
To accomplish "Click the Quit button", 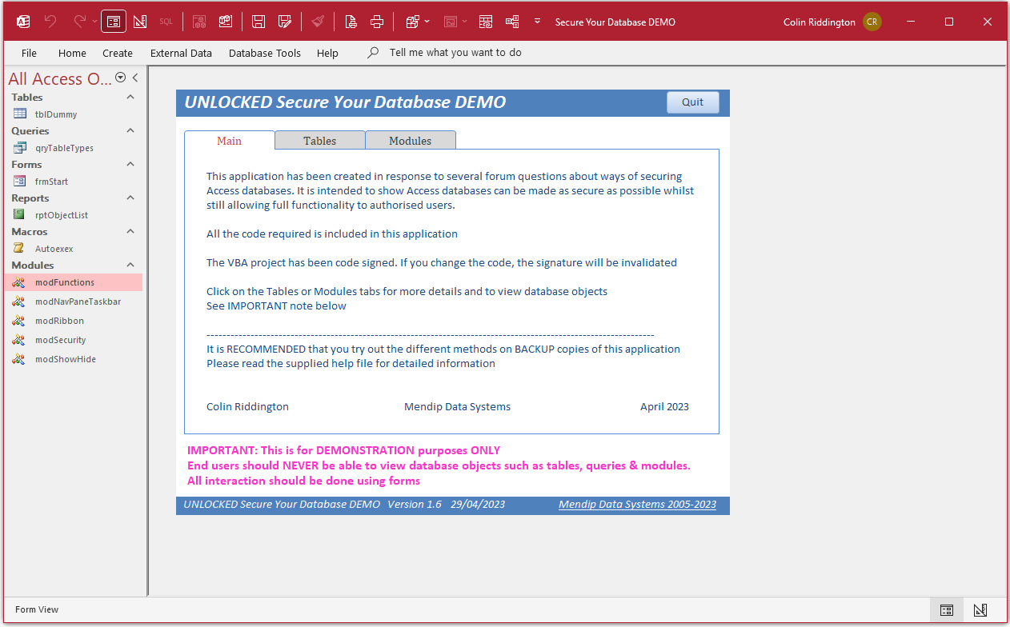I will point(692,102).
